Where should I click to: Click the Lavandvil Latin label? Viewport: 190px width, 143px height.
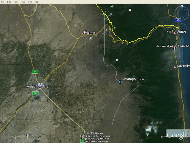click(183, 66)
